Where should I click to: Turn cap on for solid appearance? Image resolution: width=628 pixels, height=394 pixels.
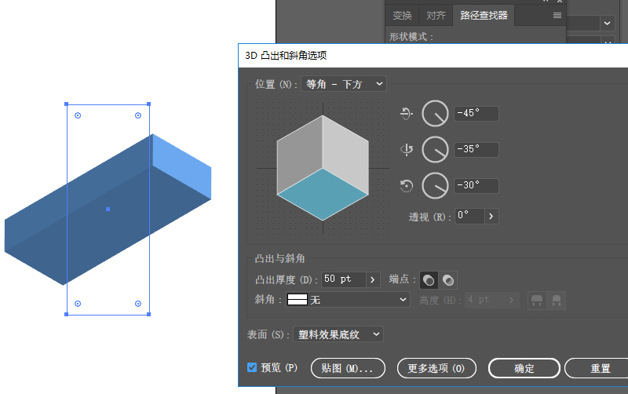click(x=429, y=279)
